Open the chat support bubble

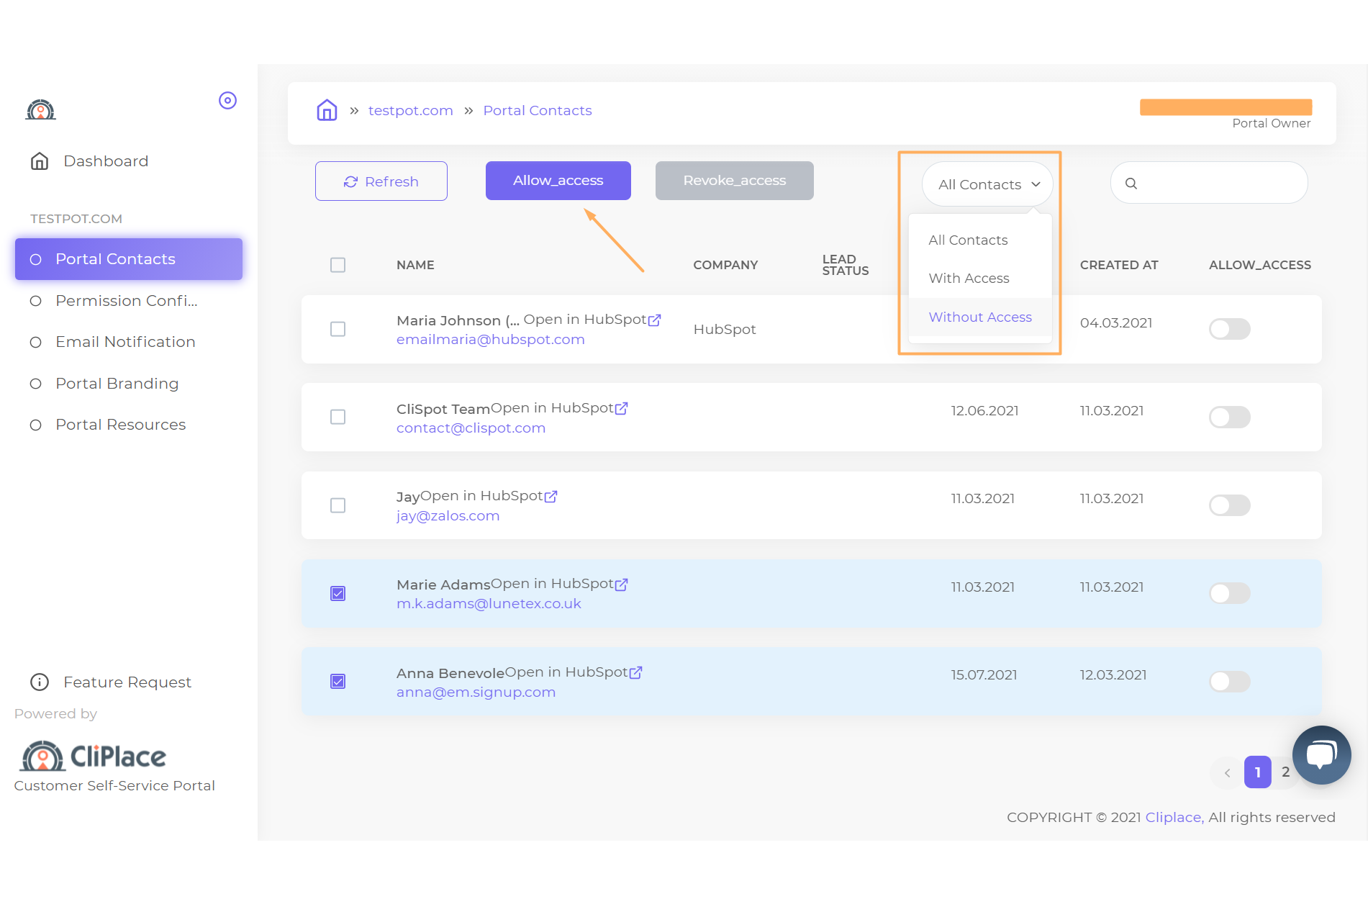click(1321, 754)
